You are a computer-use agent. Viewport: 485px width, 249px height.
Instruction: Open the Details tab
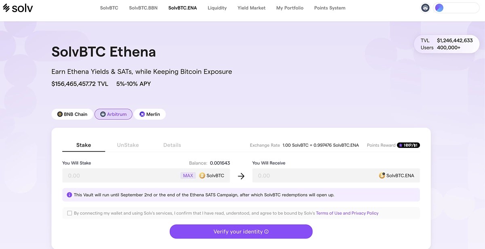172,145
